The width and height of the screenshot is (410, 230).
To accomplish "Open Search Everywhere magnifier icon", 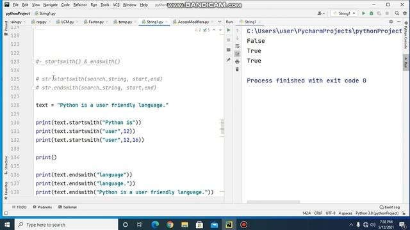I will (397, 13).
